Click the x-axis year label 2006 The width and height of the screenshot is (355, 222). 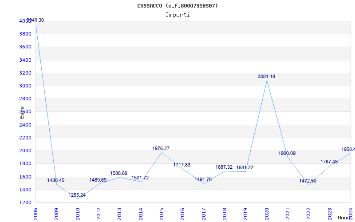[x=35, y=214]
